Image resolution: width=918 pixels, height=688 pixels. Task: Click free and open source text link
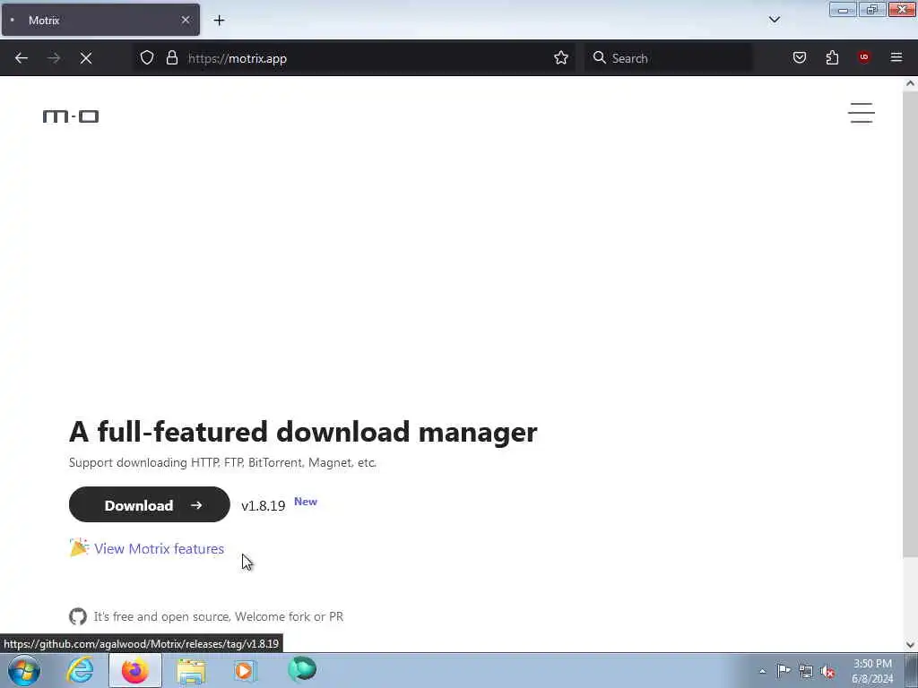pos(219,616)
